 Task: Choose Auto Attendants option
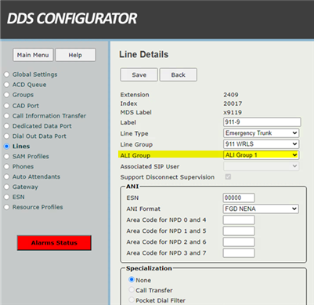pyautogui.click(x=6, y=176)
